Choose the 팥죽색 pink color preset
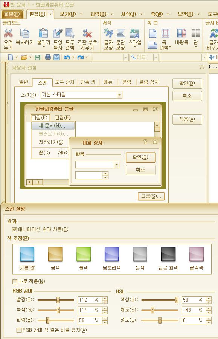The image size is (218, 339). [x=197, y=254]
